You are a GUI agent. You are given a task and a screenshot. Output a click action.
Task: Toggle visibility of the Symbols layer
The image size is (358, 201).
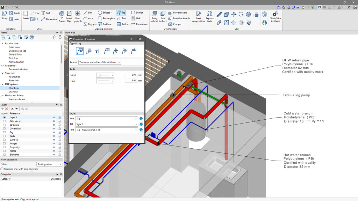tap(54, 140)
